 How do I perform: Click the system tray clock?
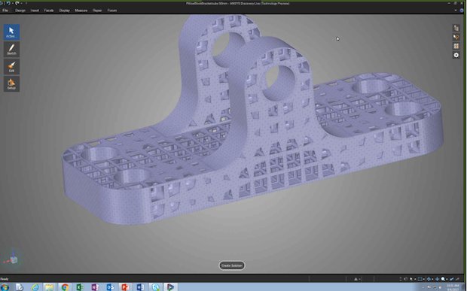pos(453,287)
